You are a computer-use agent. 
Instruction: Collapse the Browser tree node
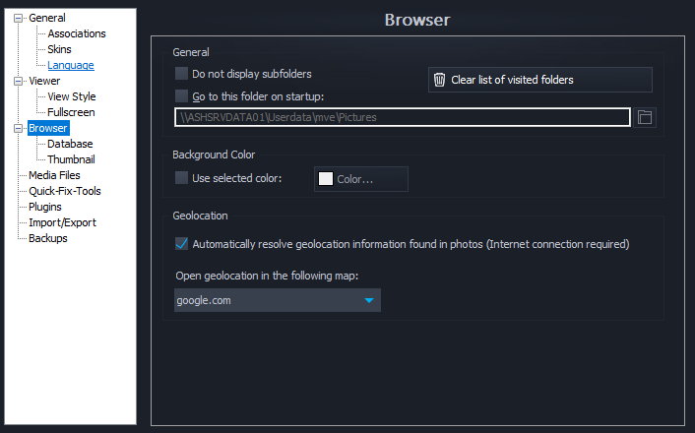pyautogui.click(x=18, y=128)
